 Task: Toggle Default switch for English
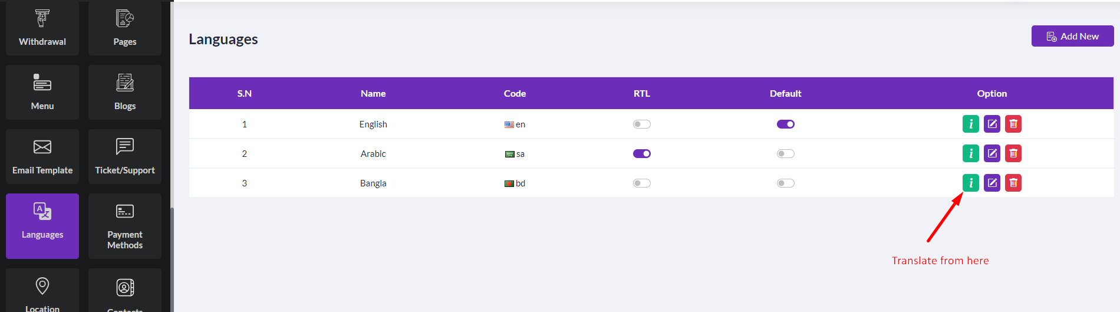tap(786, 124)
